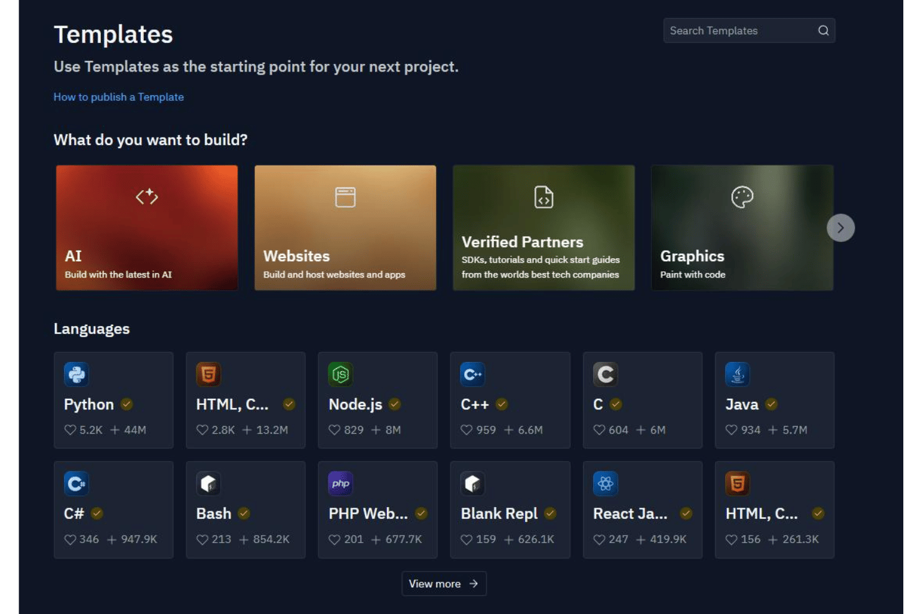
Task: Select the Blank Repl template title
Action: click(499, 514)
